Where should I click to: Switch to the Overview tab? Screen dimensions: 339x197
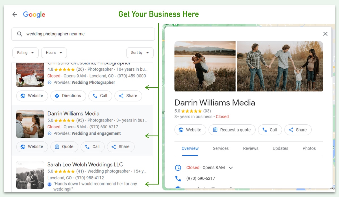pyautogui.click(x=190, y=148)
